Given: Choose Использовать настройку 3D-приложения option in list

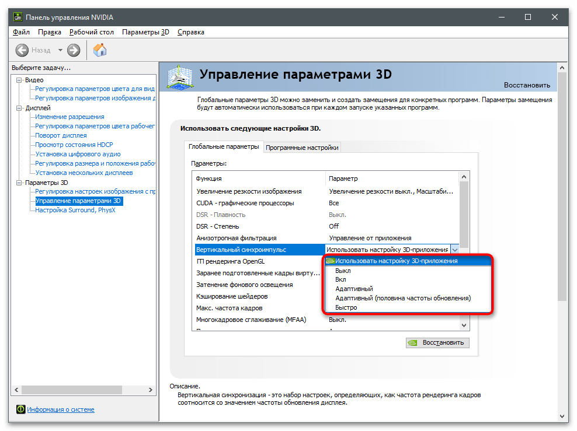Looking at the screenshot, I should pos(408,261).
